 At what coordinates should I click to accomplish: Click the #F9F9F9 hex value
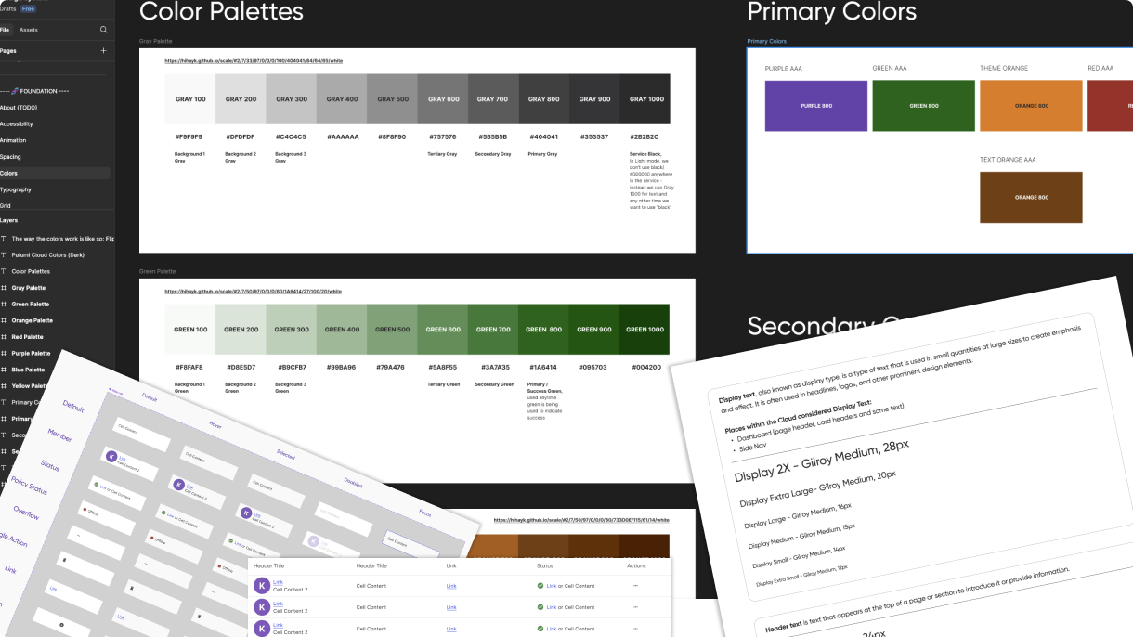(x=189, y=136)
